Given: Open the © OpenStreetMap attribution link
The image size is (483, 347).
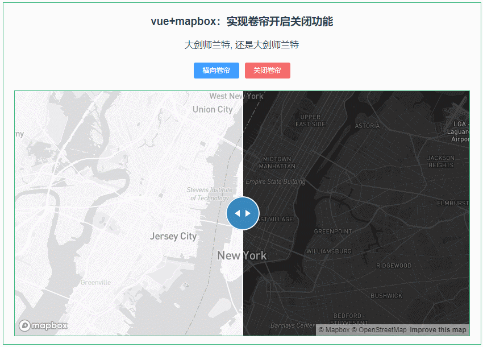Looking at the screenshot, I should point(379,330).
